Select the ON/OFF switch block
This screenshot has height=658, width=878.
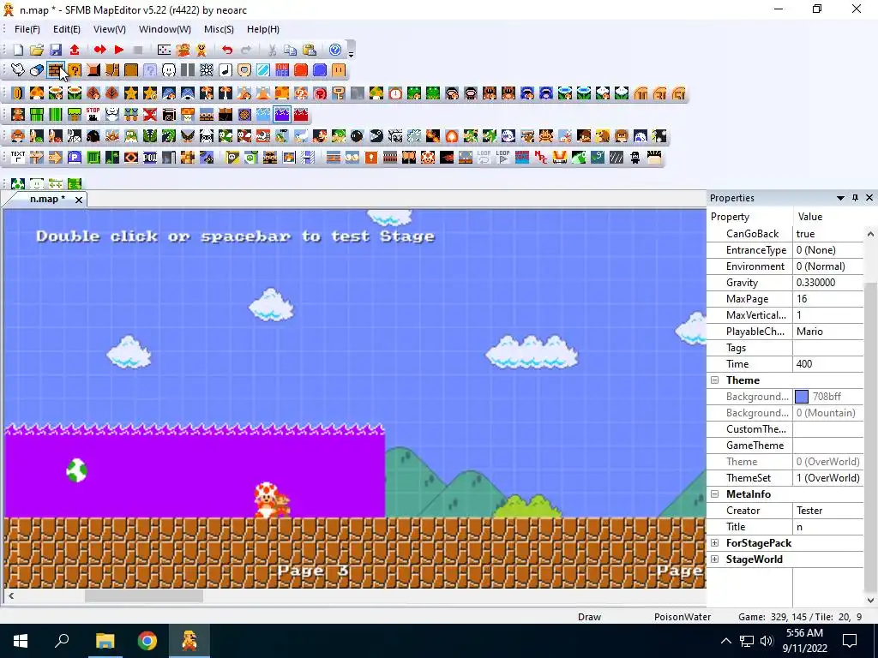click(x=281, y=70)
